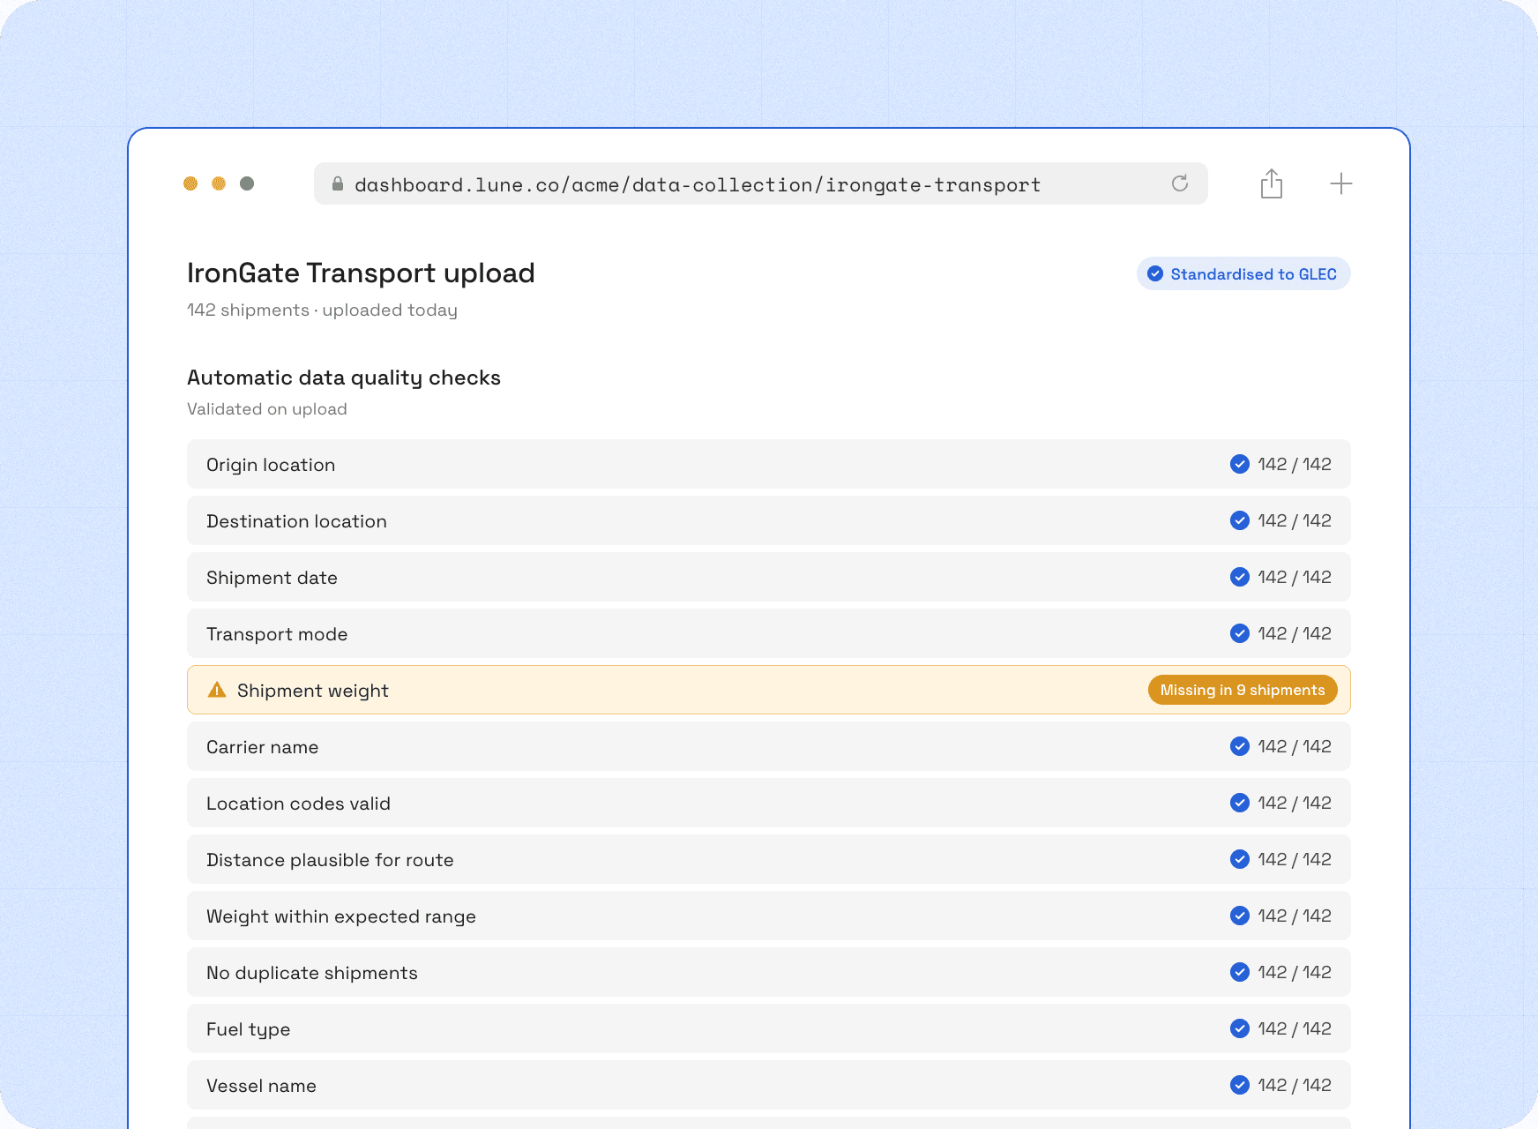Click the IronGate Transport upload heading
Viewport: 1538px width, 1129px height.
361,273
